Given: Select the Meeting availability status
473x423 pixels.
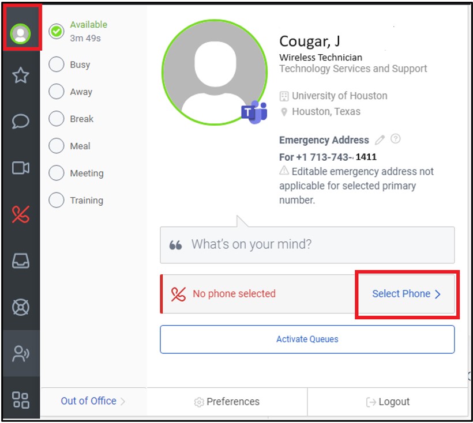Looking at the screenshot, I should point(57,173).
